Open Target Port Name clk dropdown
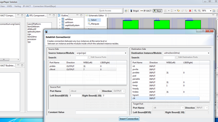This screenshot has width=218, height=122. point(183,108)
